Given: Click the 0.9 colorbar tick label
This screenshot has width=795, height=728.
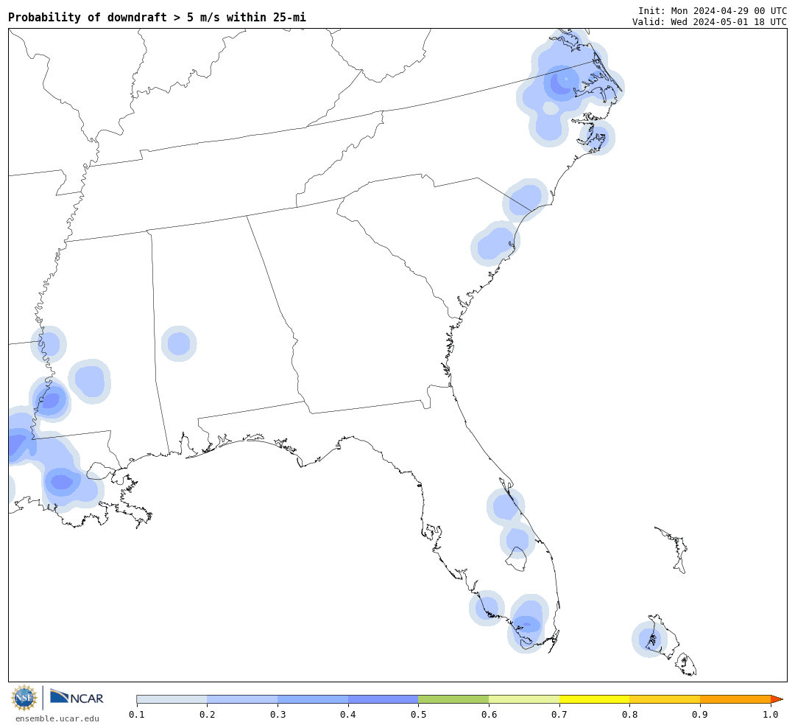Looking at the screenshot, I should point(700,714).
